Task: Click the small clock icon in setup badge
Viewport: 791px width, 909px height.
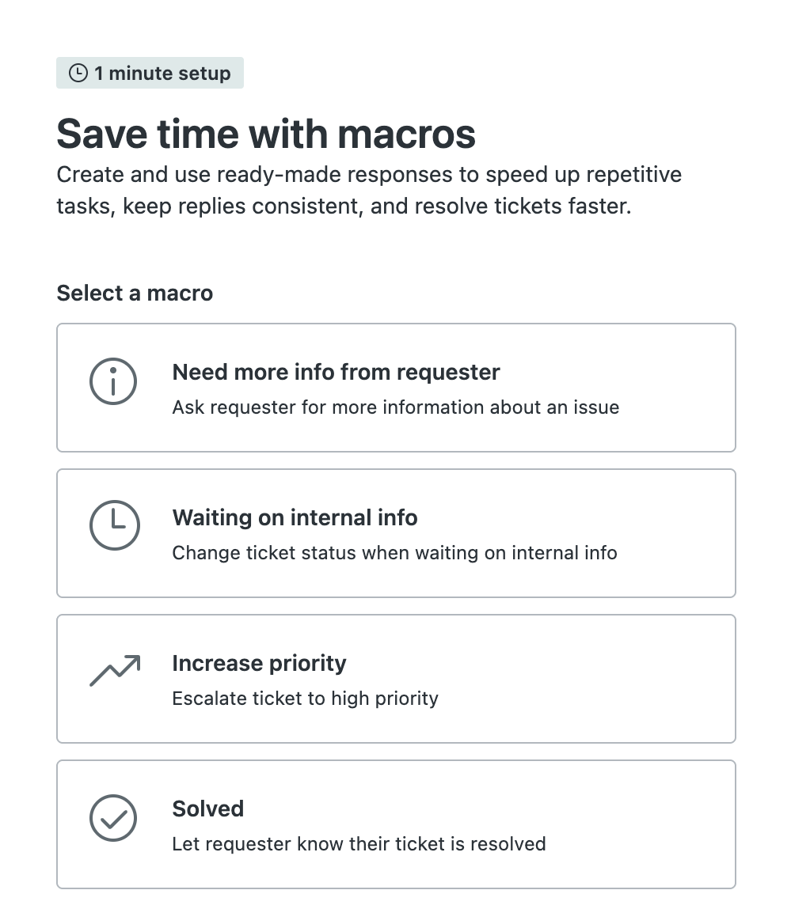Action: pos(78,74)
